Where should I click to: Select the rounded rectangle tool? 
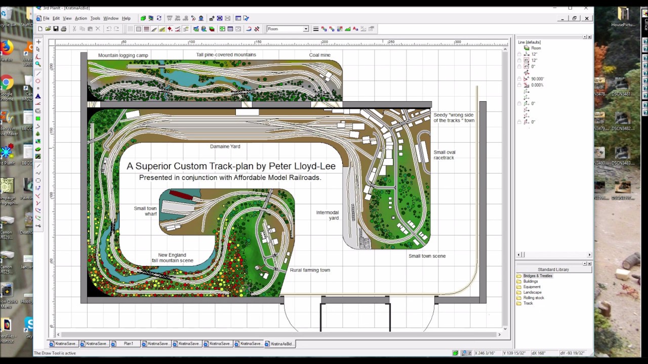point(38,180)
